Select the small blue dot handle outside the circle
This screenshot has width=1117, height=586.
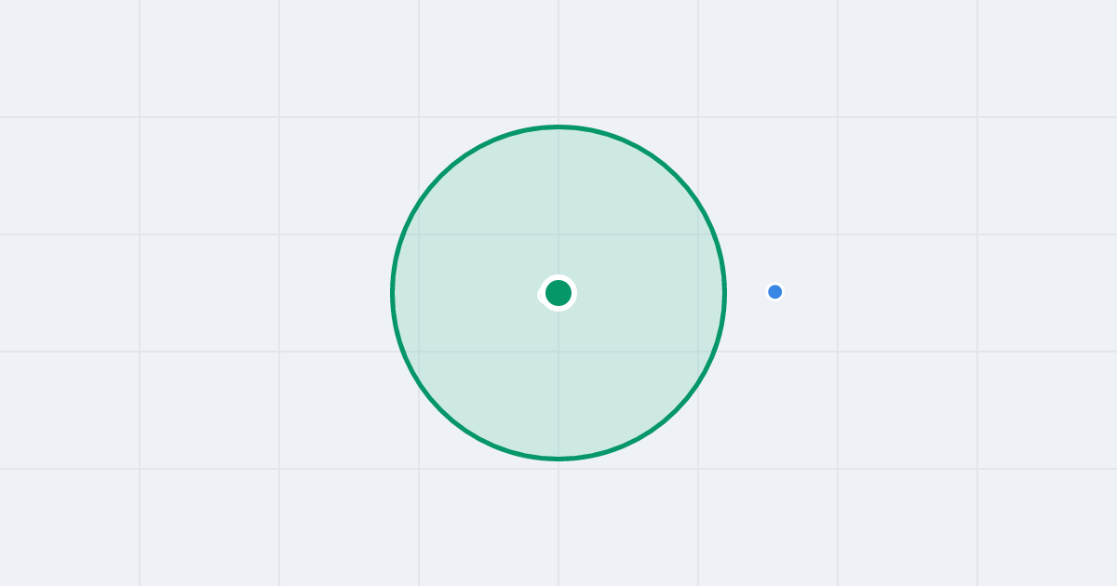[774, 292]
